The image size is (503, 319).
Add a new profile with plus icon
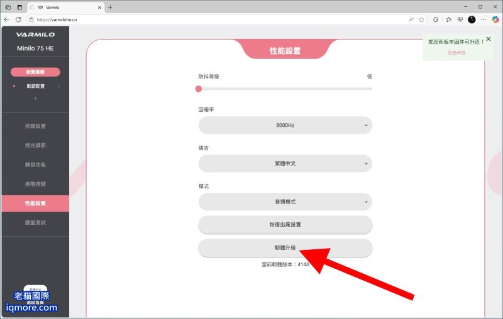35,99
